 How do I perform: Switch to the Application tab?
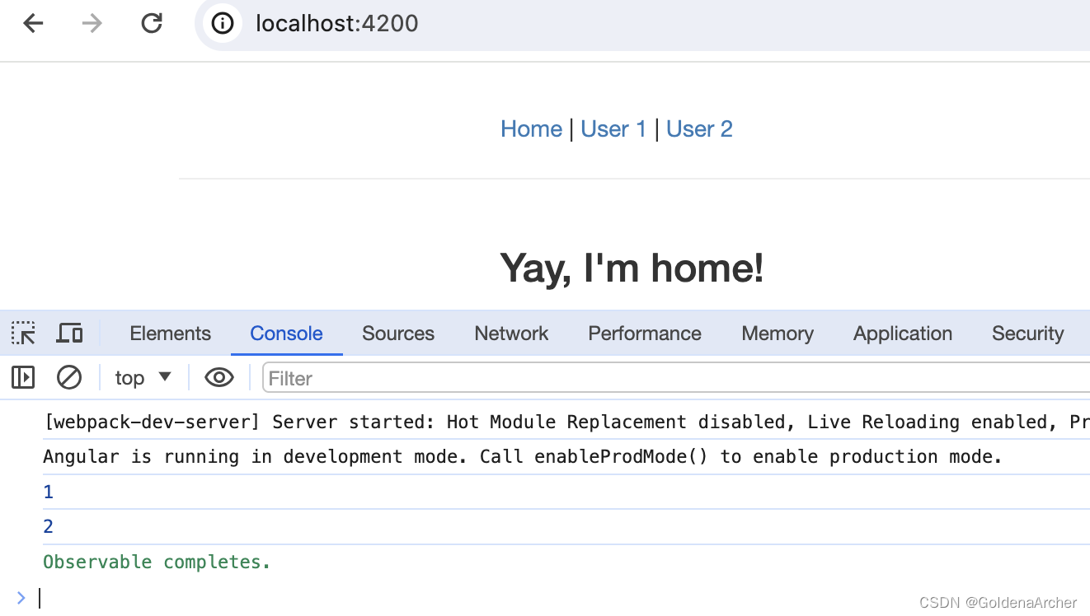(903, 334)
